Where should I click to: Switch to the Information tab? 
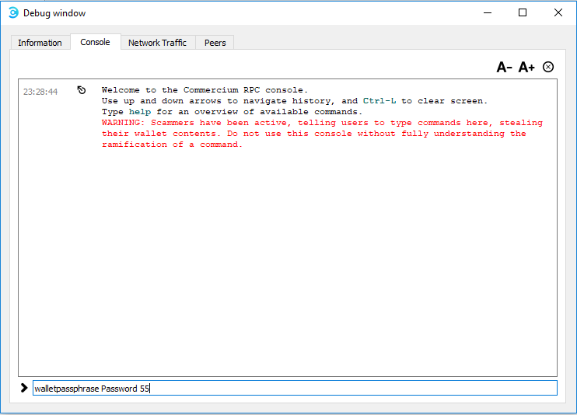coord(40,43)
